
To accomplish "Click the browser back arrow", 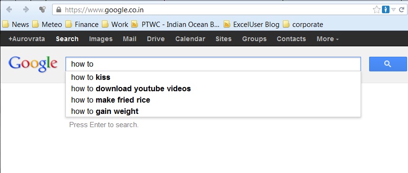I will pos(9,9).
